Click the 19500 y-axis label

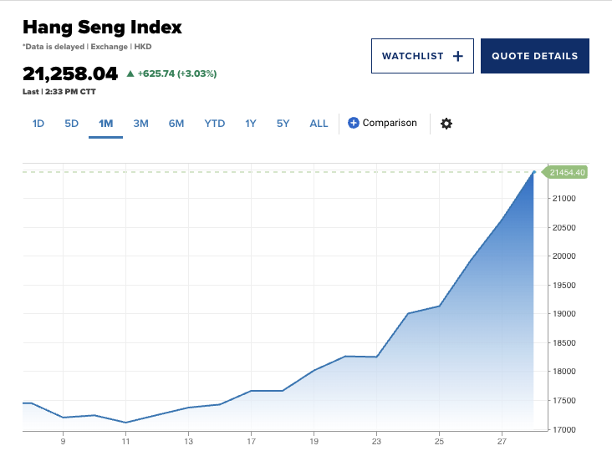point(564,286)
